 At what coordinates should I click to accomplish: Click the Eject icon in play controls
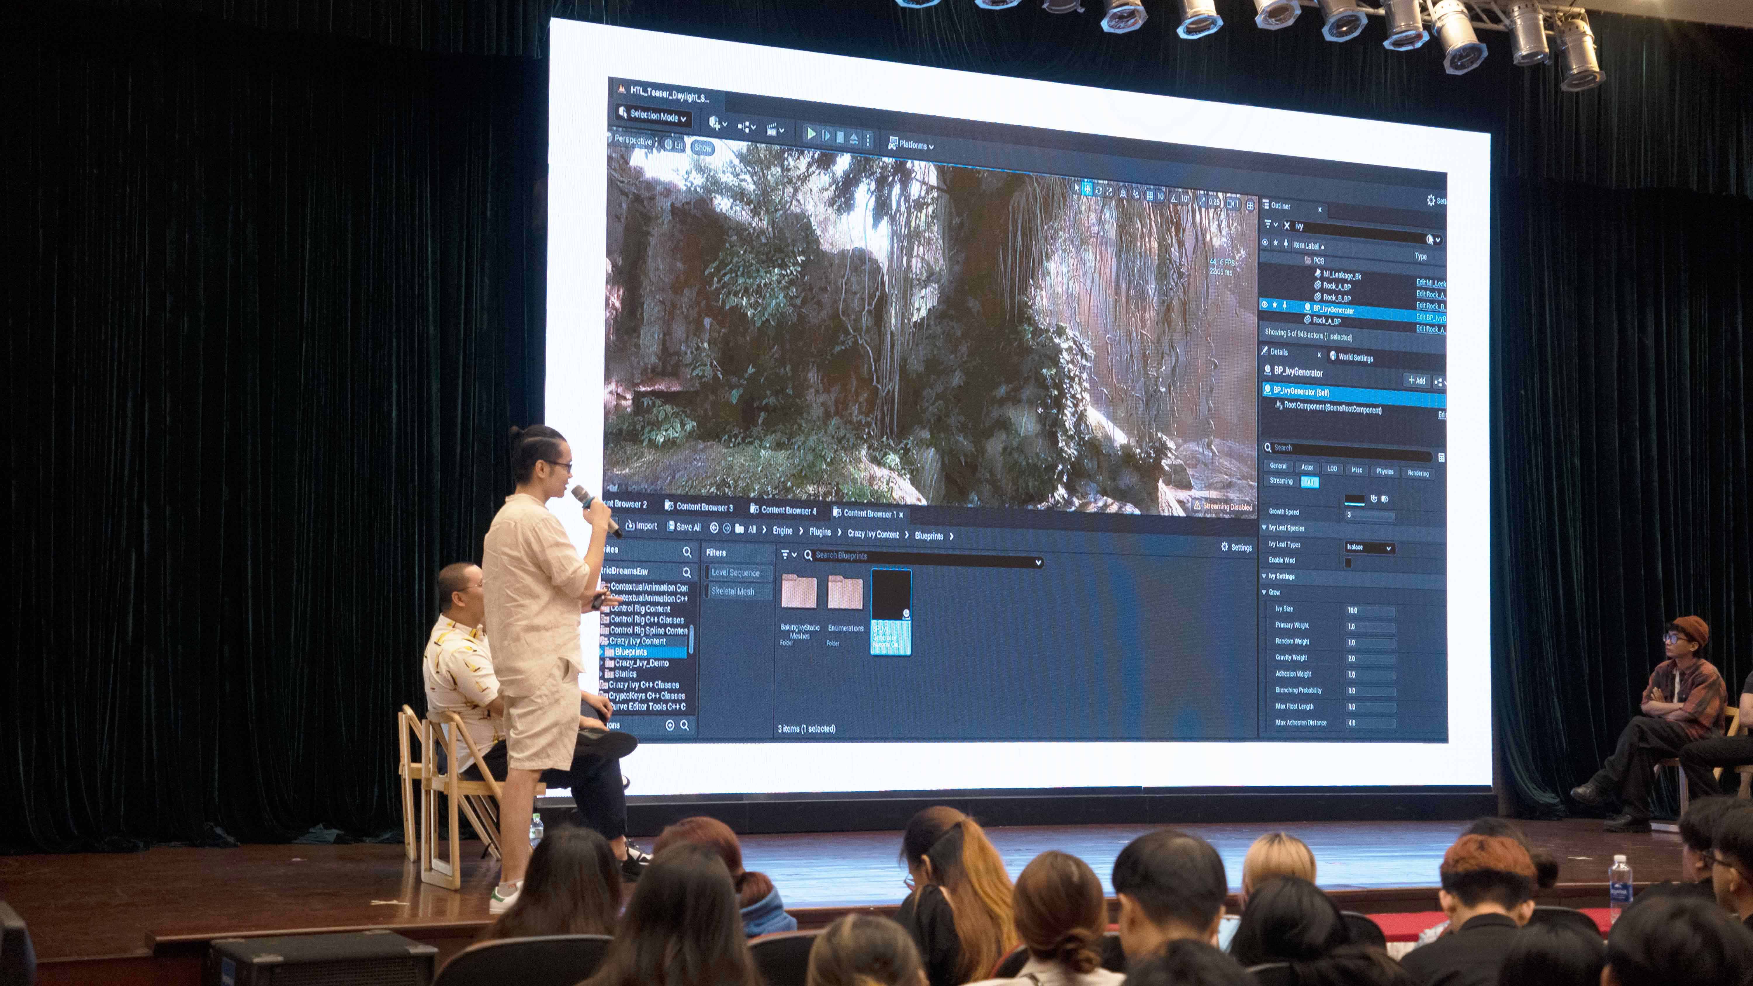[x=854, y=138]
